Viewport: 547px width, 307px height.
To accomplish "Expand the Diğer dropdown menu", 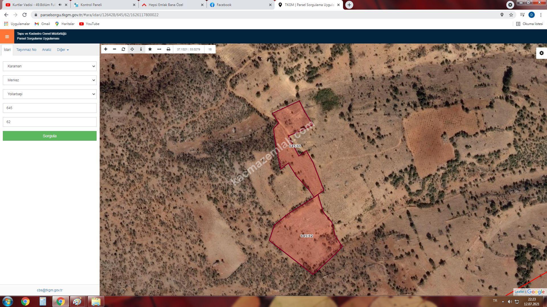I will click(x=63, y=50).
